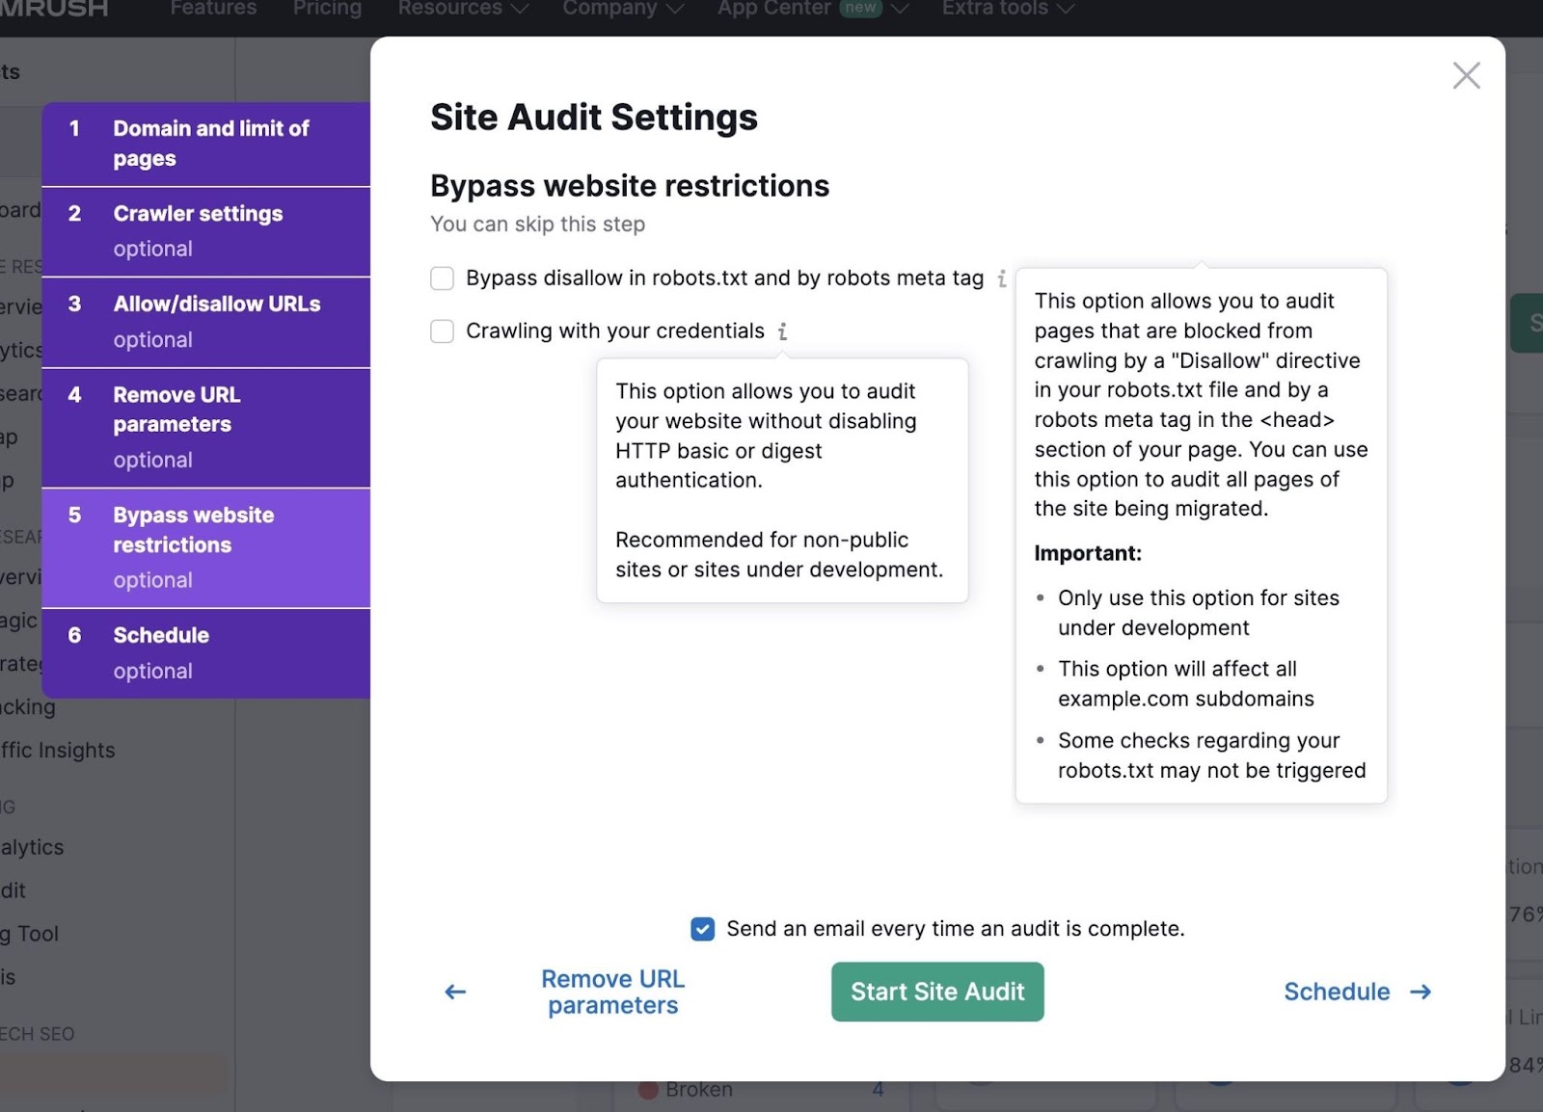Viewport: 1543px width, 1112px height.
Task: Click the Start Site Audit button
Action: (x=936, y=992)
